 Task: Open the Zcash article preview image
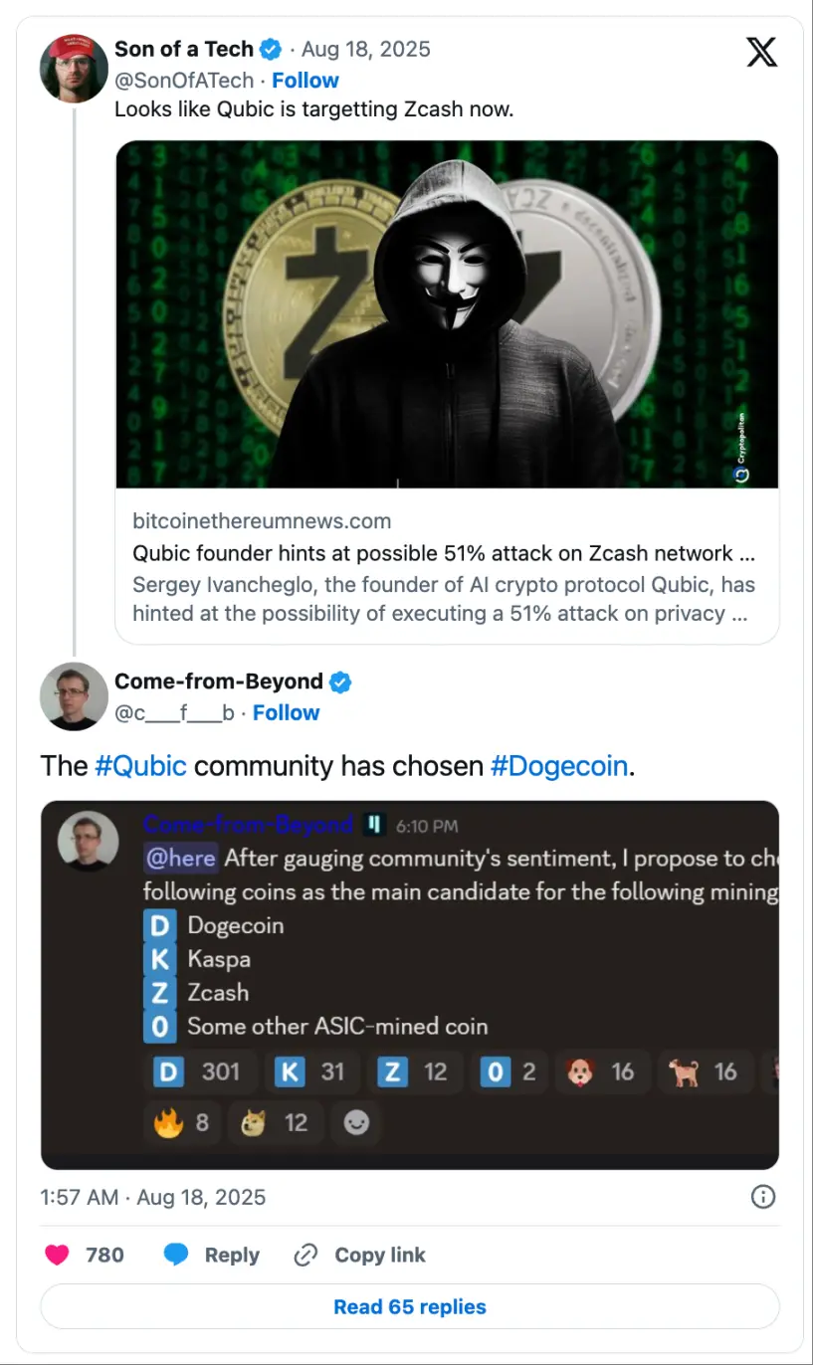(x=447, y=314)
